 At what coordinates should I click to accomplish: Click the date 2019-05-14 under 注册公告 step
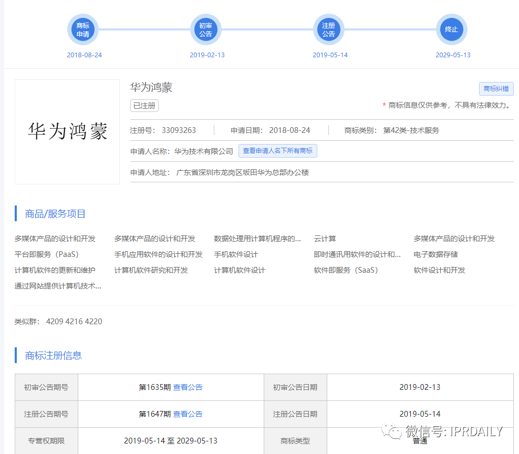pos(330,55)
